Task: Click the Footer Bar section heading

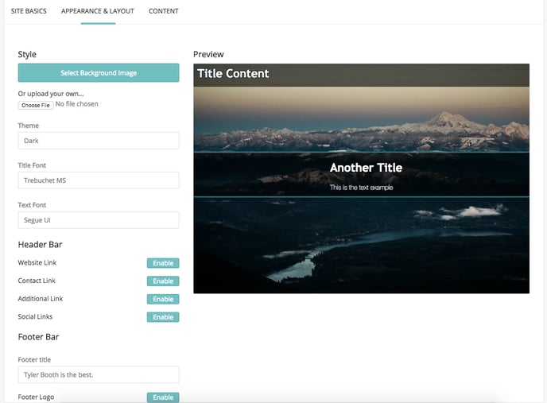Action: [38, 337]
